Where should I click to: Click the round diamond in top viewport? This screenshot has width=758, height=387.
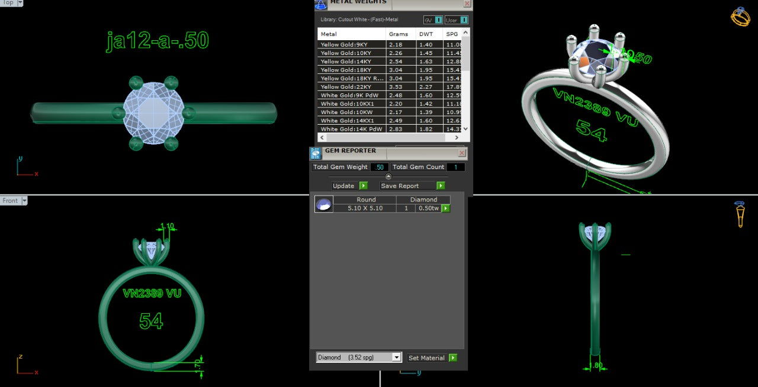click(x=153, y=112)
